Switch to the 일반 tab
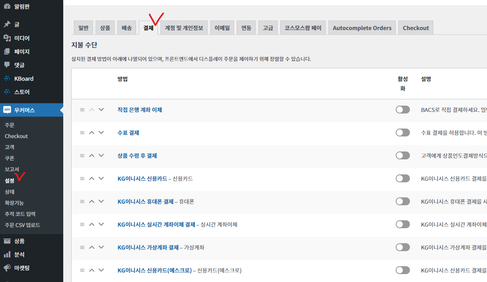Viewport: 487px width, 282px height. [83, 28]
